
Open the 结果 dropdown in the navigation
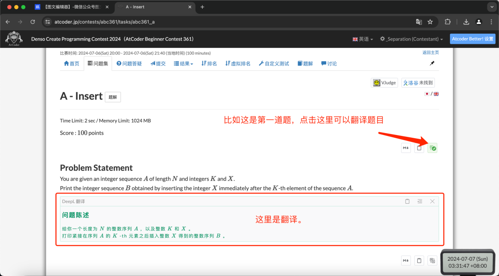(183, 63)
